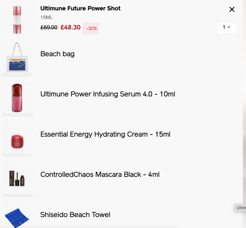Click the ControlledChaos Mascara product image

tap(17, 178)
